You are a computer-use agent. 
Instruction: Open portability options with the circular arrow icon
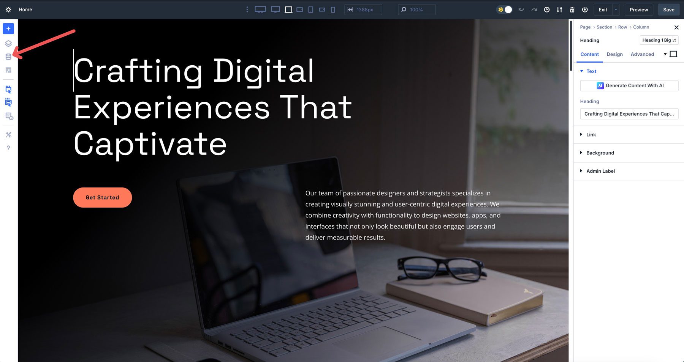(559, 9)
